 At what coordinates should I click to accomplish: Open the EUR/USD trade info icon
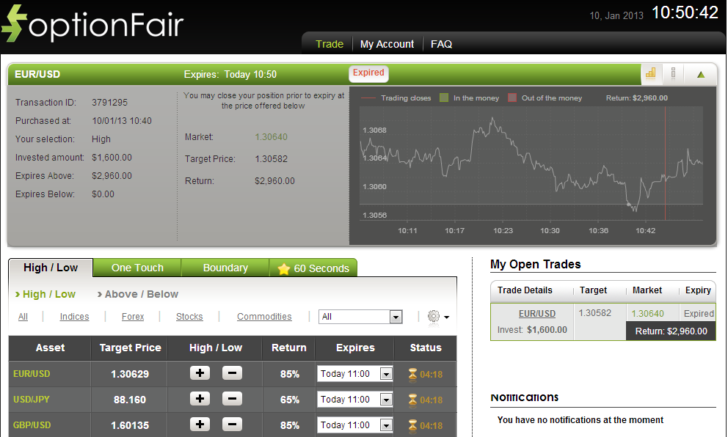[x=673, y=73]
